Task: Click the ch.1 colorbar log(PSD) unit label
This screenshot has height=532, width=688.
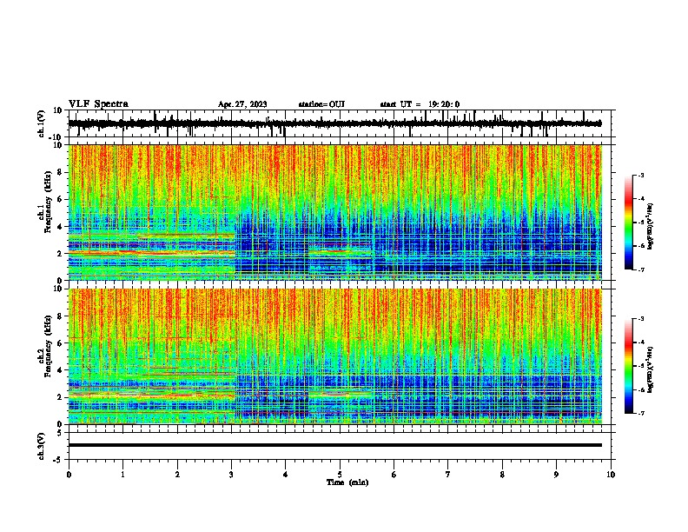Action: click(651, 226)
